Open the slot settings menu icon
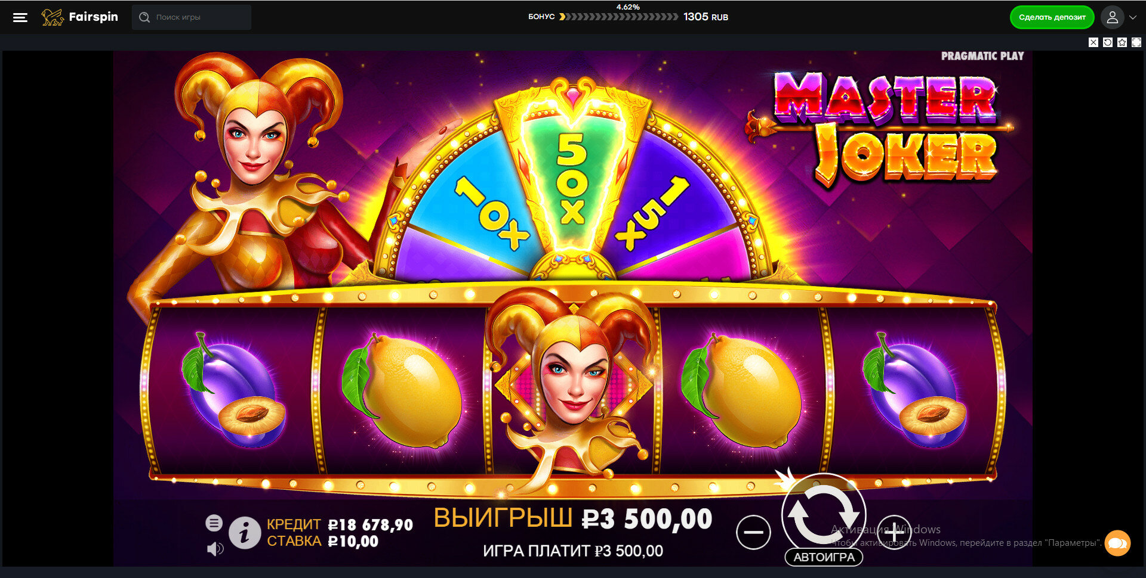The image size is (1146, 578). coord(214,523)
